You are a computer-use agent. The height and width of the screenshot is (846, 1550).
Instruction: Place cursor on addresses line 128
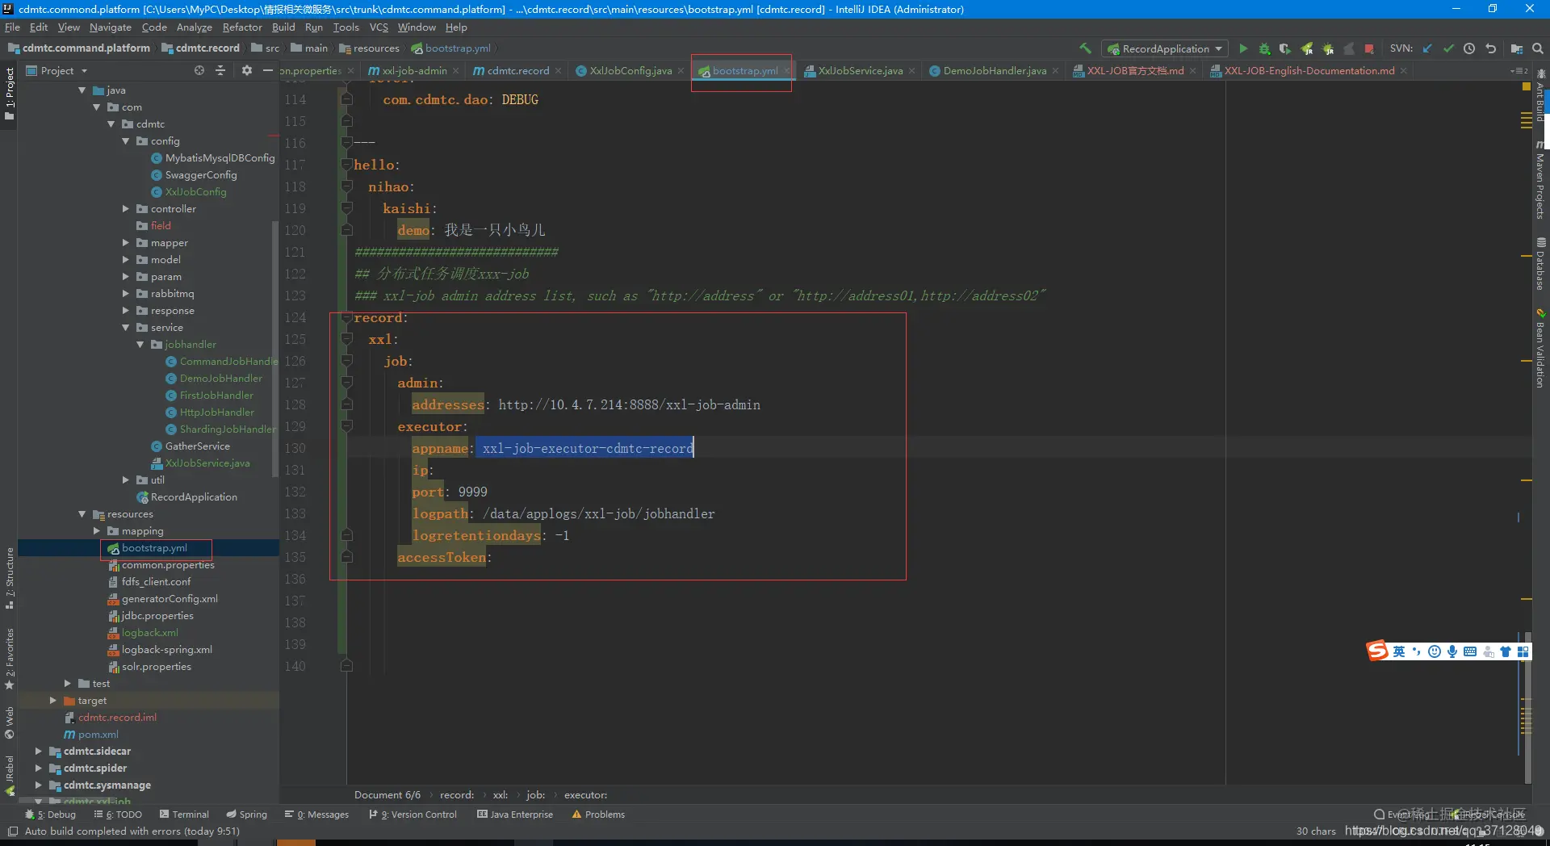click(586, 405)
